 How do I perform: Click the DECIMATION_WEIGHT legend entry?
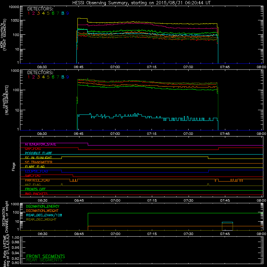coord(42,211)
